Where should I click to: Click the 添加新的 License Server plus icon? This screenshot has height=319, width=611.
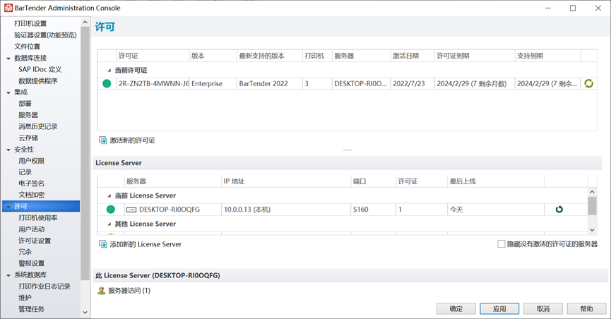pyautogui.click(x=103, y=244)
